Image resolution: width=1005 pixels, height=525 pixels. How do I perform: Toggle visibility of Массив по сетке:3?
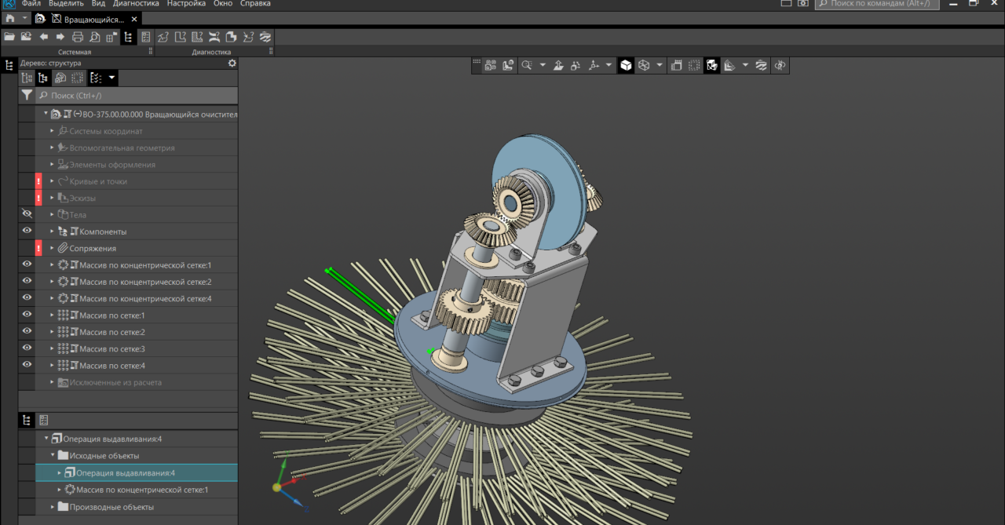[x=27, y=348]
